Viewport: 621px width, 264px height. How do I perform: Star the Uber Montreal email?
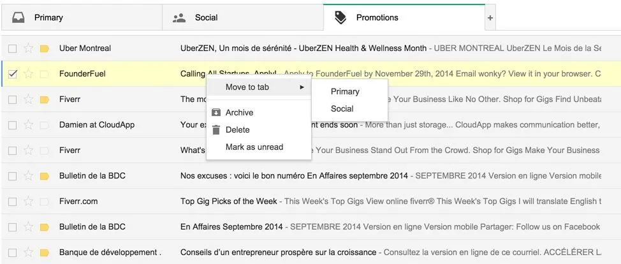point(28,48)
